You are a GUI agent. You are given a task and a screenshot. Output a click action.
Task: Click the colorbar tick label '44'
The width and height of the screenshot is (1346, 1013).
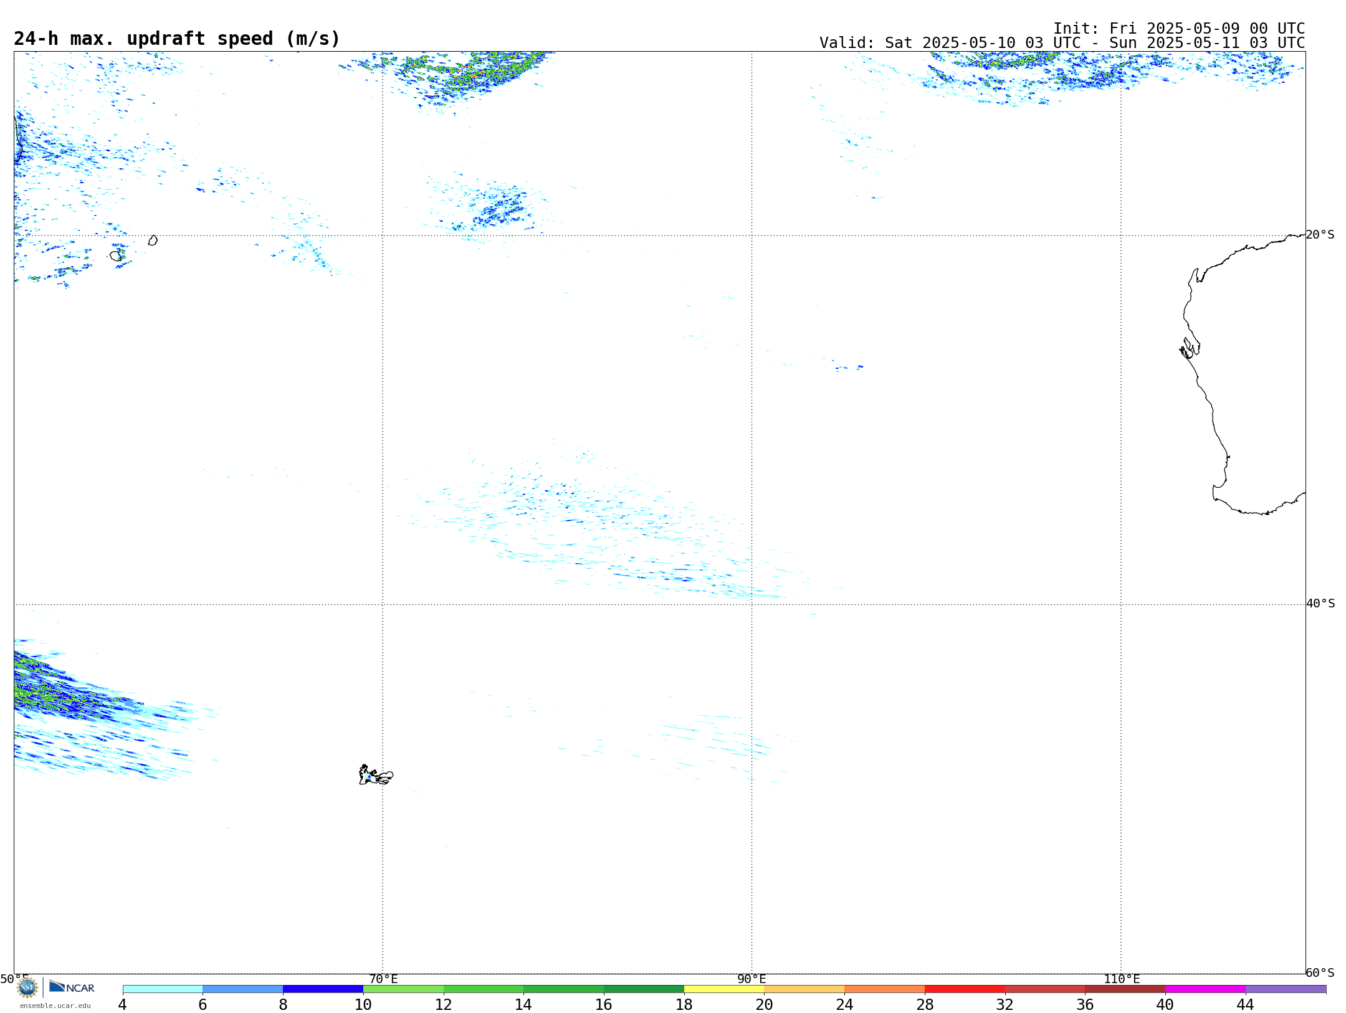pyautogui.click(x=1246, y=1004)
